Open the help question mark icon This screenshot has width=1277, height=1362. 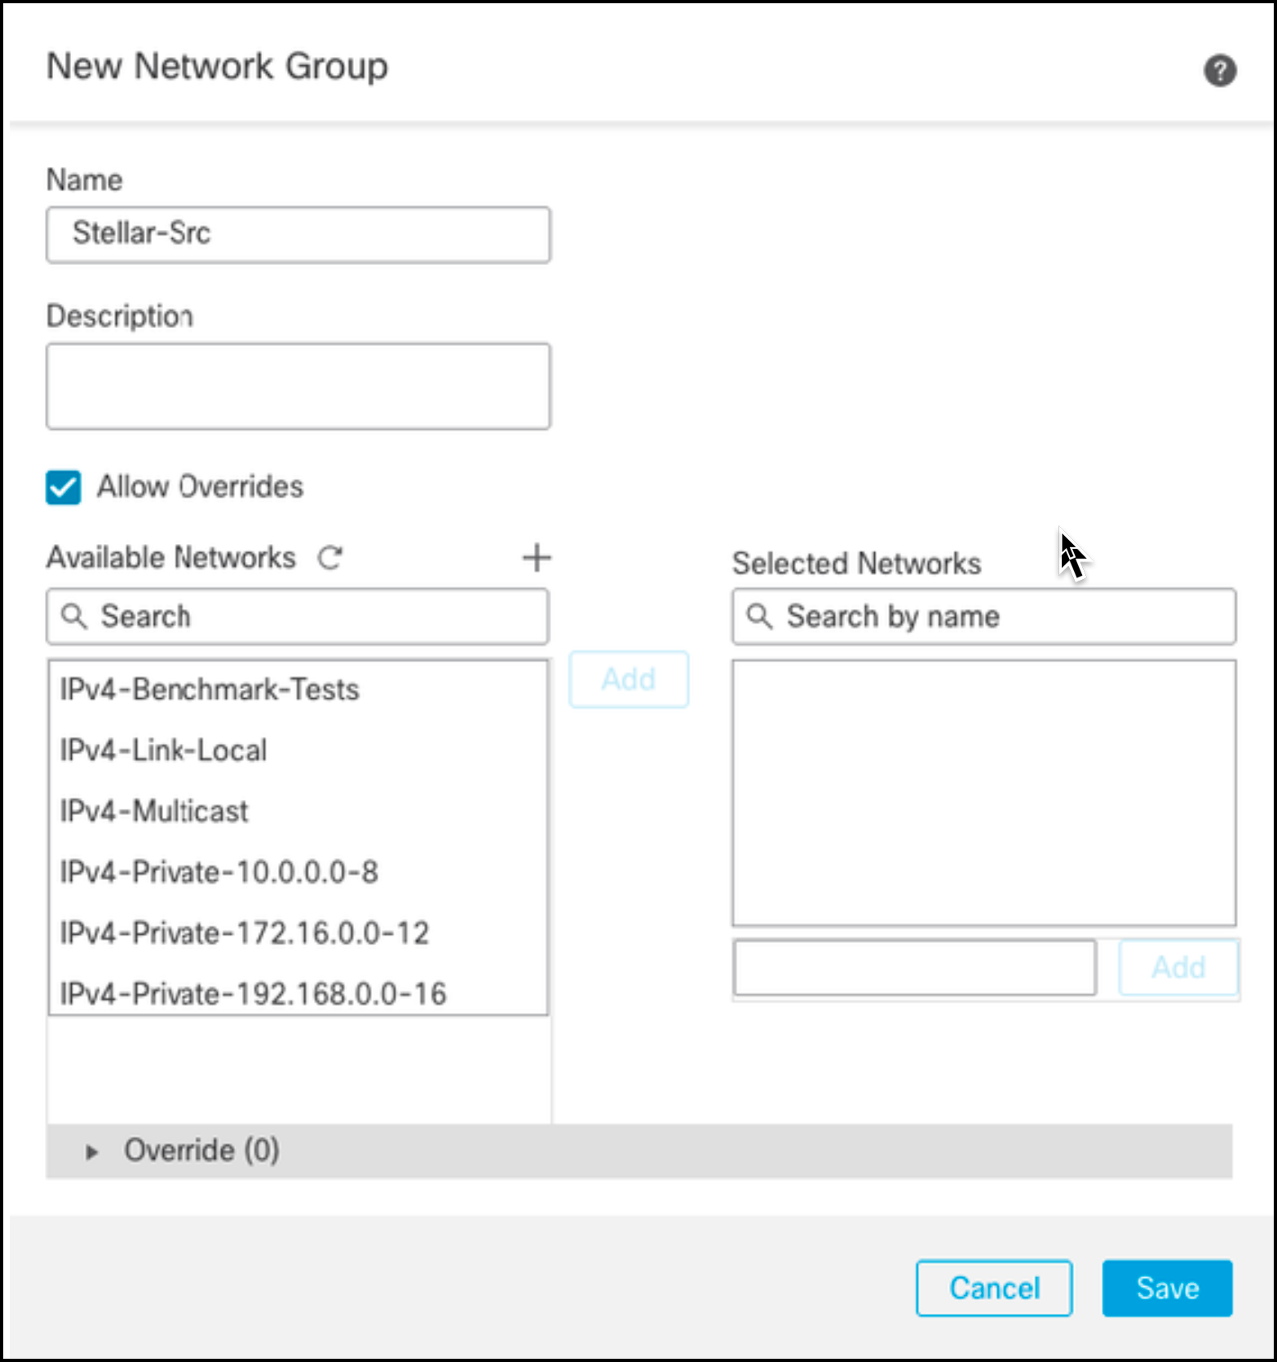[1219, 71]
